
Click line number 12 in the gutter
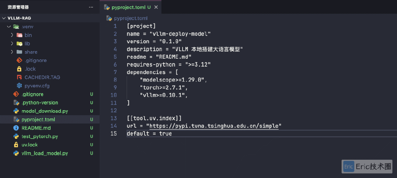(x=114, y=110)
